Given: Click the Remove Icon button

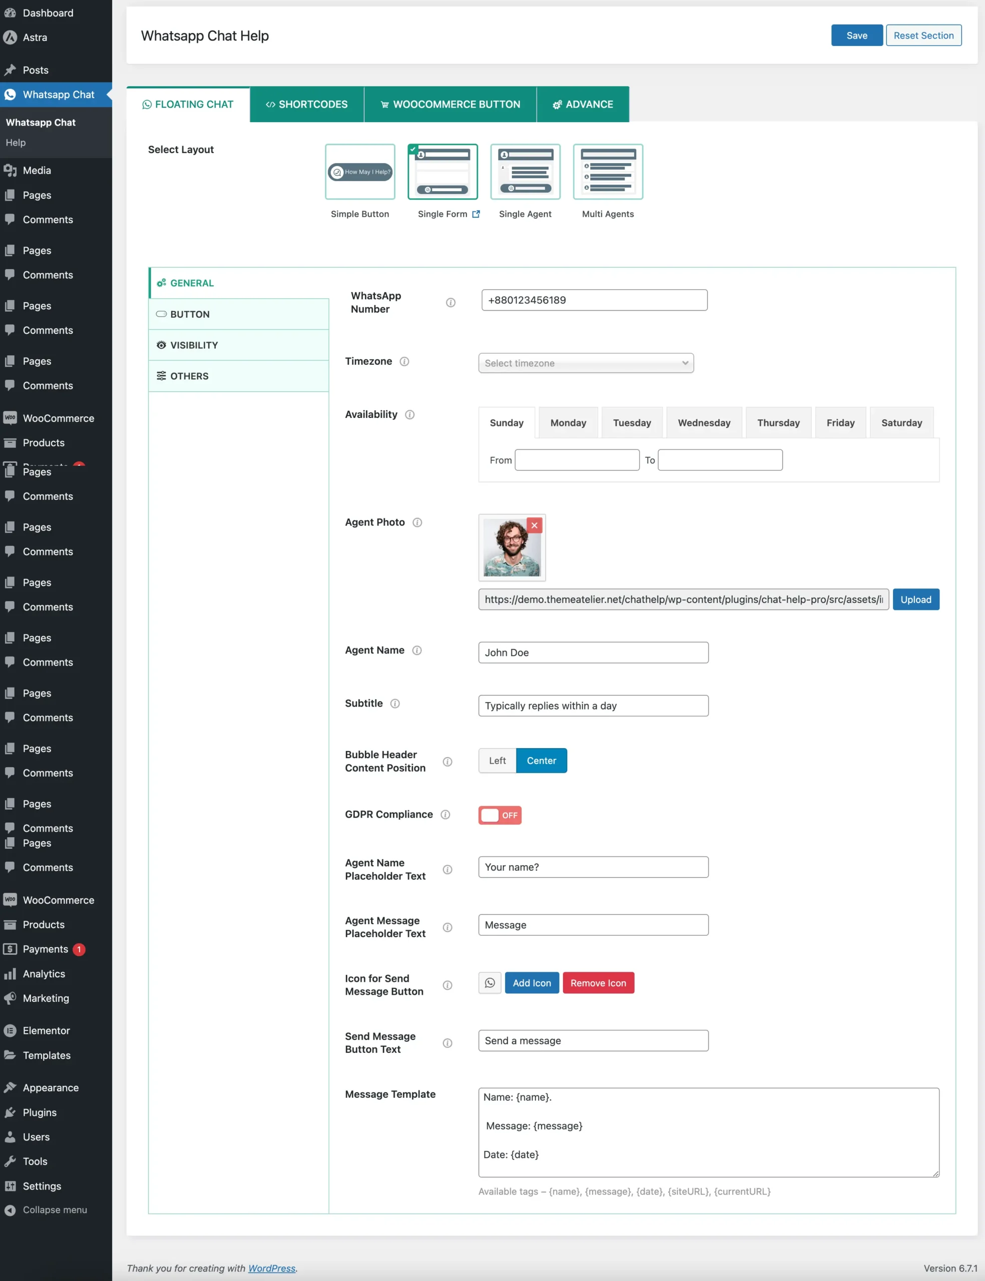Looking at the screenshot, I should pos(598,983).
